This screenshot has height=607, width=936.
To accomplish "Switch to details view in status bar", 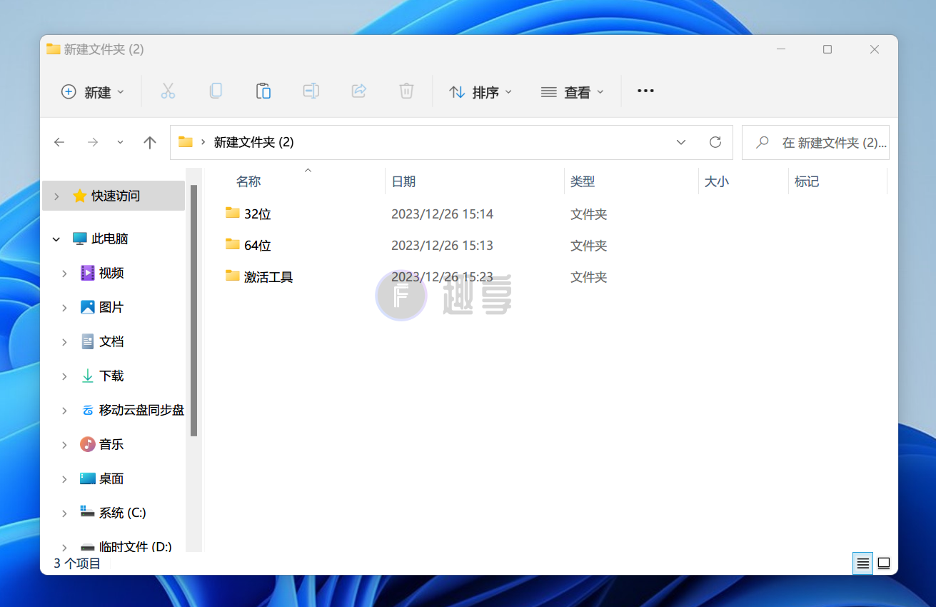I will [x=863, y=563].
